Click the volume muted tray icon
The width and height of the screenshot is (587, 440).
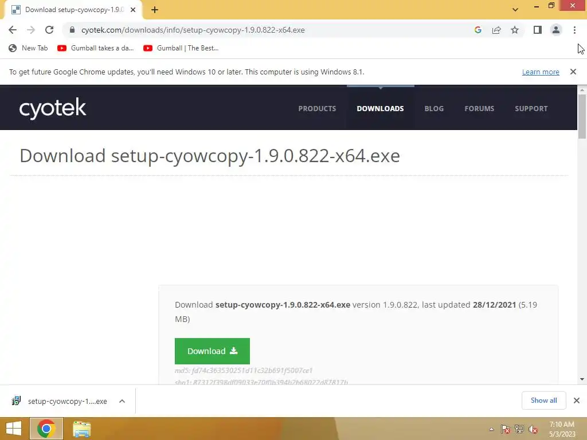[x=533, y=429]
